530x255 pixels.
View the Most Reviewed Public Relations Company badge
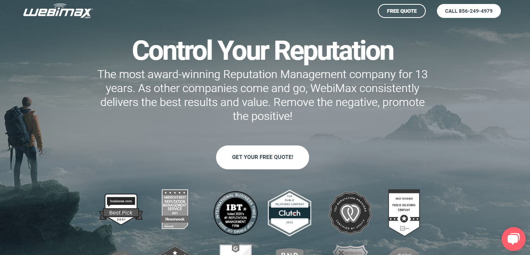tap(404, 212)
